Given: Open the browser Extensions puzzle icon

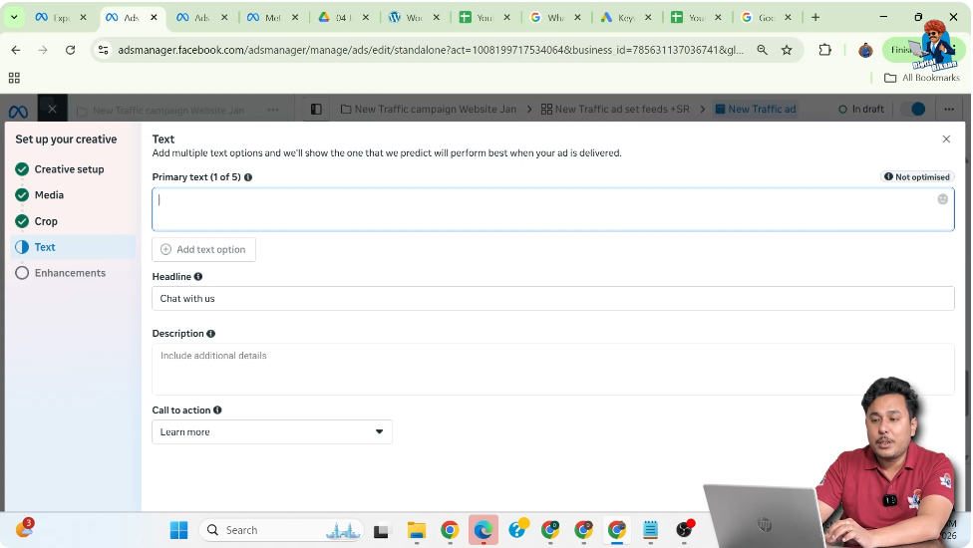Looking at the screenshot, I should pos(824,50).
